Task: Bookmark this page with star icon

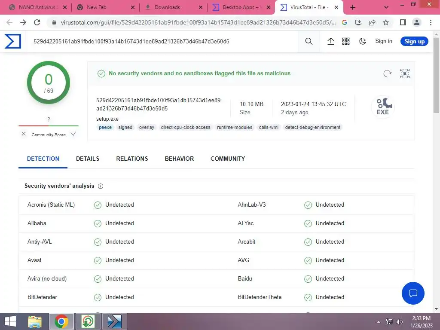Action: click(386, 22)
